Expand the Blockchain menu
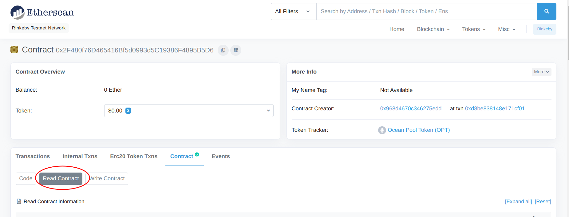569x217 pixels. point(433,29)
